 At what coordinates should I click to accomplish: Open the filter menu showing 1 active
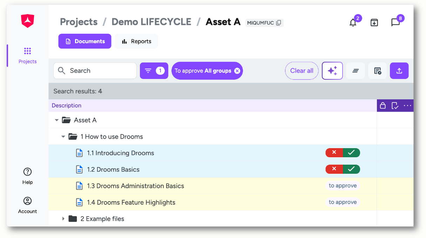154,71
